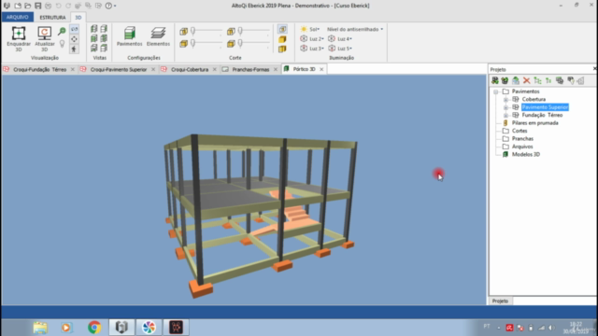Click the third Projeto toolbar icon with the green arrow
Image resolution: width=598 pixels, height=336 pixels.
click(x=516, y=81)
